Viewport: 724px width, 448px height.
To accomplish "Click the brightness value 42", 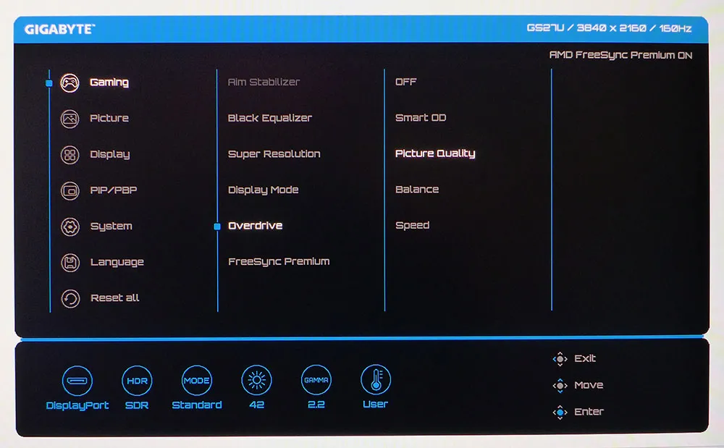I will pos(257,405).
